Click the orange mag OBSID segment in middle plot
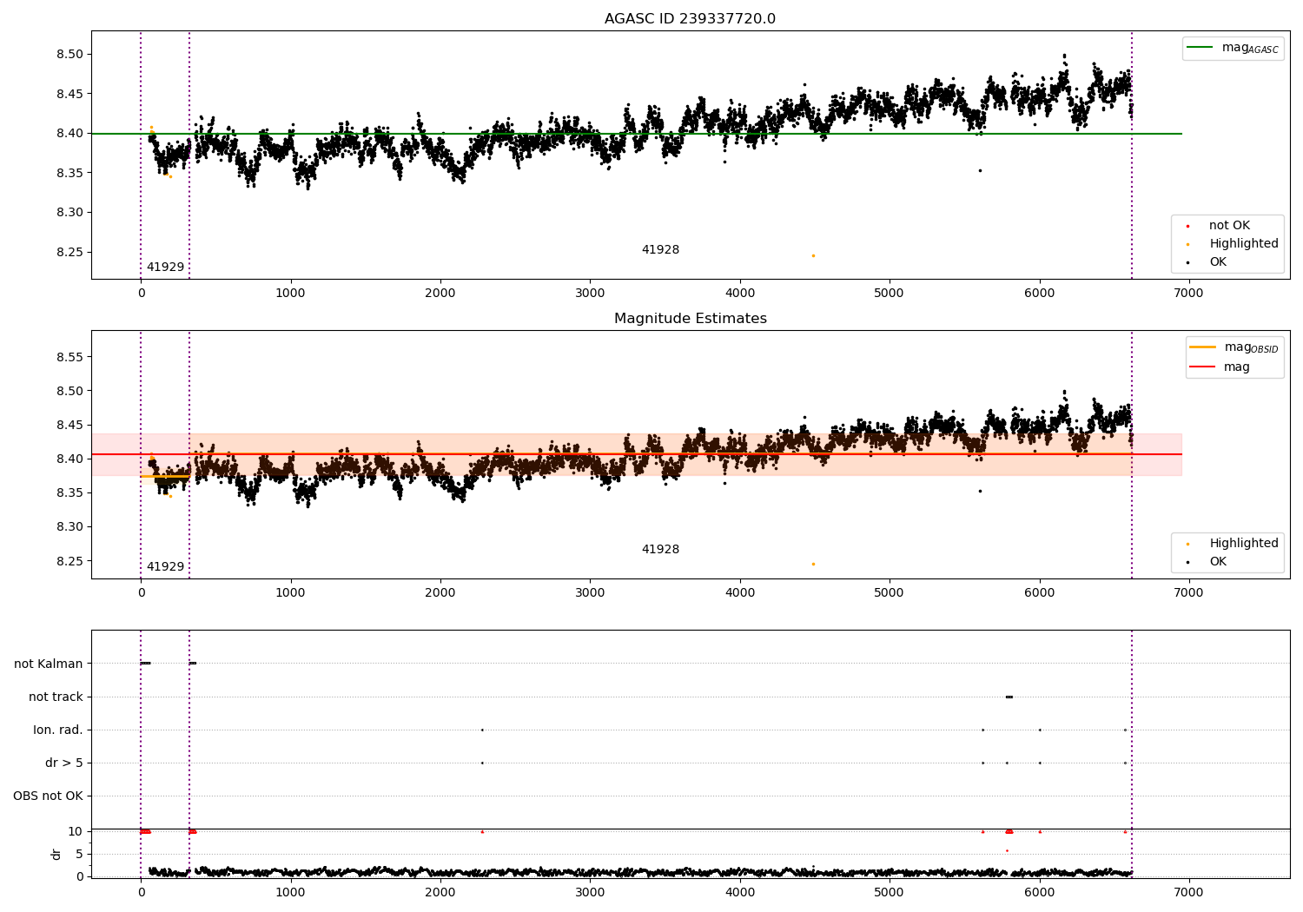The height and width of the screenshot is (912, 1303). (164, 476)
